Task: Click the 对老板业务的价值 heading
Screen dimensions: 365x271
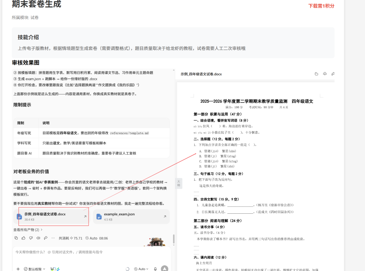Action: coord(31,172)
